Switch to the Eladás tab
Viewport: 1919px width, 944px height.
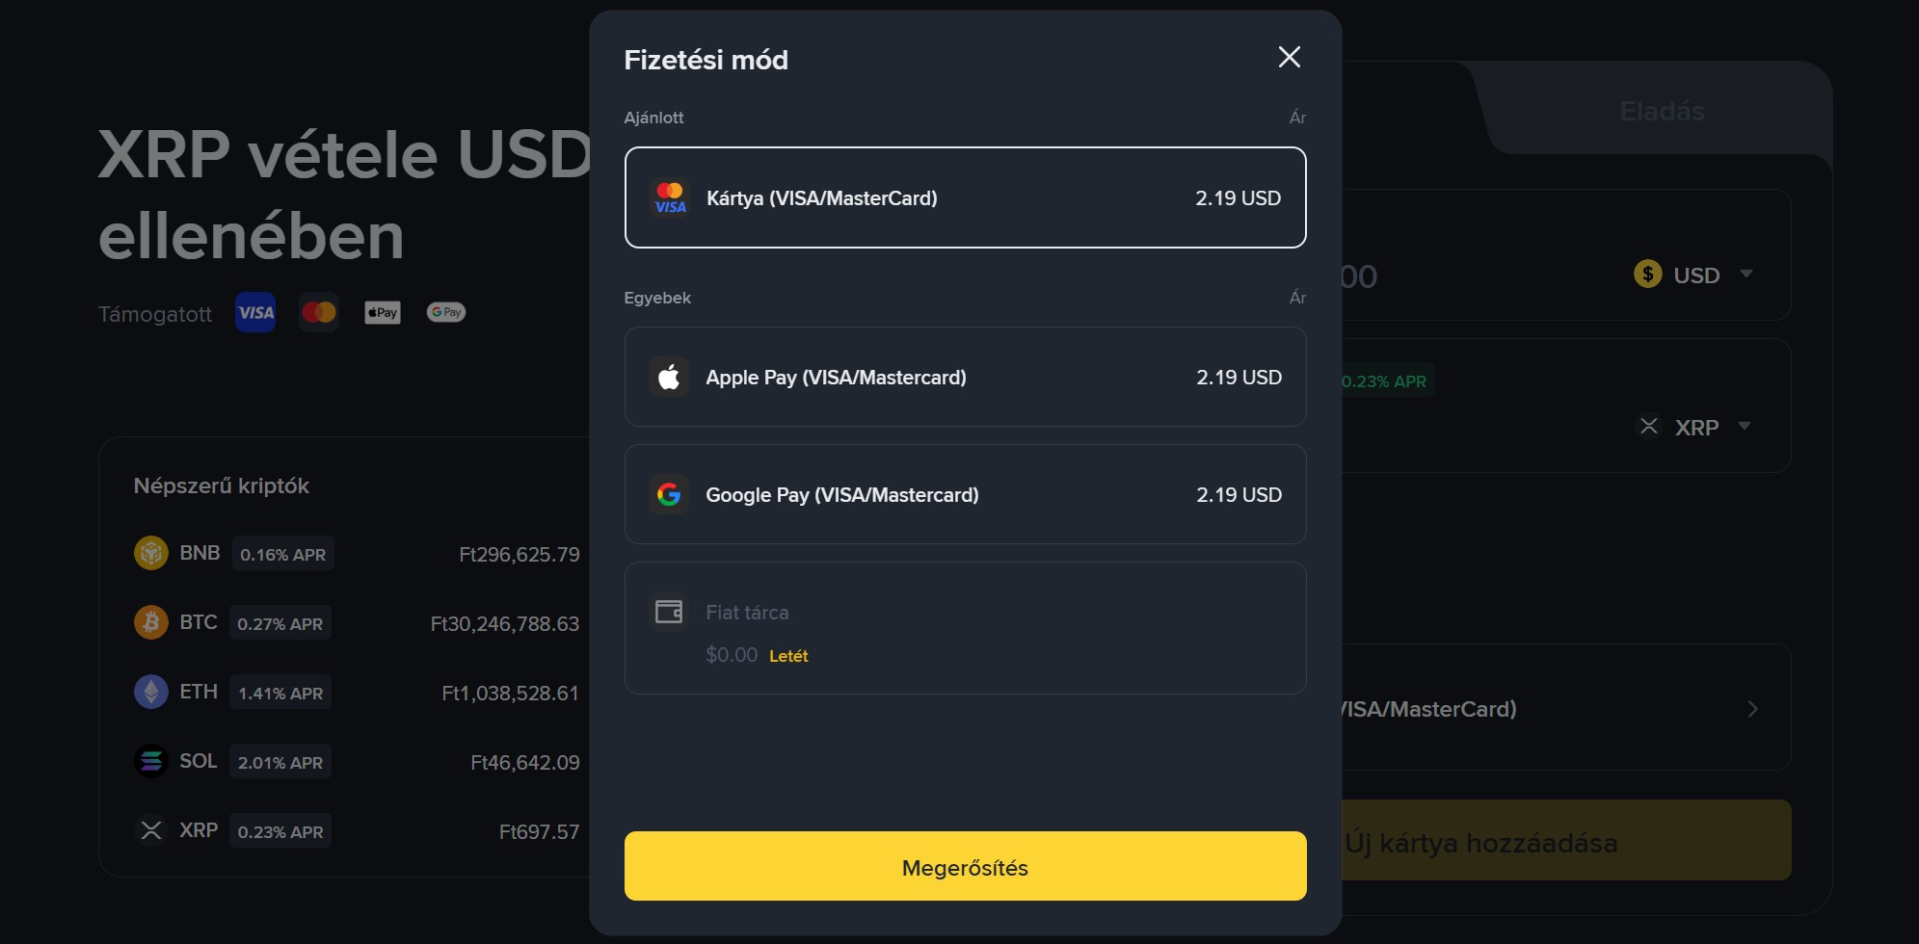[x=1660, y=111]
